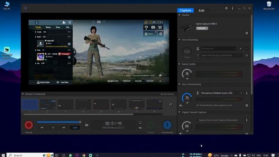Open Edit Scenes
Screen dimensions: 279x157
(x=167, y=94)
